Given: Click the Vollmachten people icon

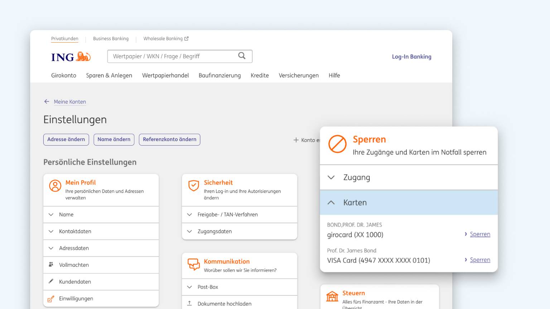Looking at the screenshot, I should [51, 264].
